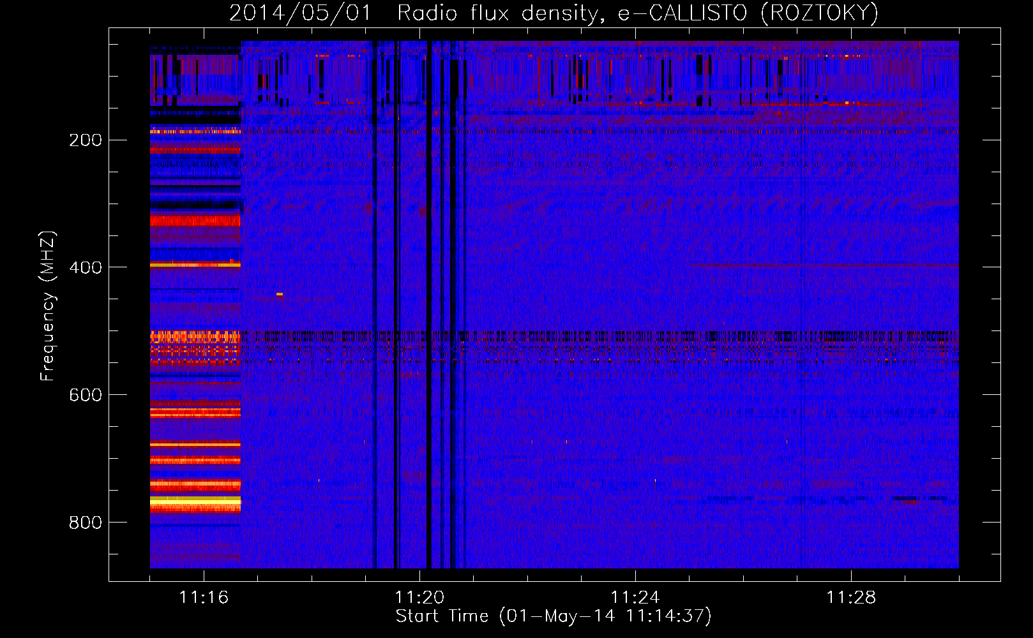This screenshot has width=1033, height=638.
Task: Click the 800 frequency tick label
Action: click(86, 523)
